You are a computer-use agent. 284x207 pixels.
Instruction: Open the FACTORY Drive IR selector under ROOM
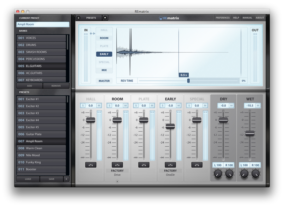[x=117, y=172]
